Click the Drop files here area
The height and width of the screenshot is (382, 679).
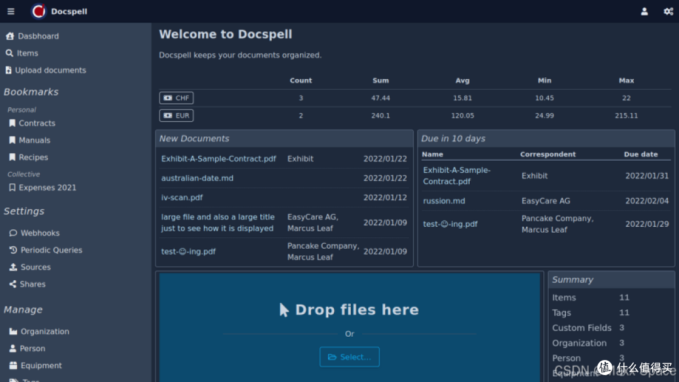pyautogui.click(x=350, y=327)
